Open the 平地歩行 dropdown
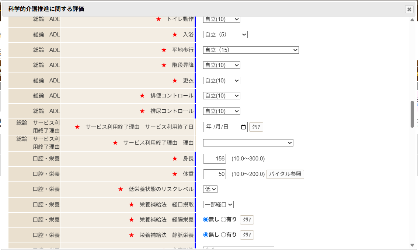The height and width of the screenshot is (251, 418). coord(251,50)
